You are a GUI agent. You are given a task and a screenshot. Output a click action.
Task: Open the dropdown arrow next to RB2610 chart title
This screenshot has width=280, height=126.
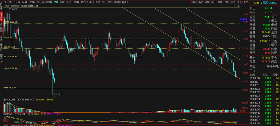pyautogui.click(x=37, y=6)
